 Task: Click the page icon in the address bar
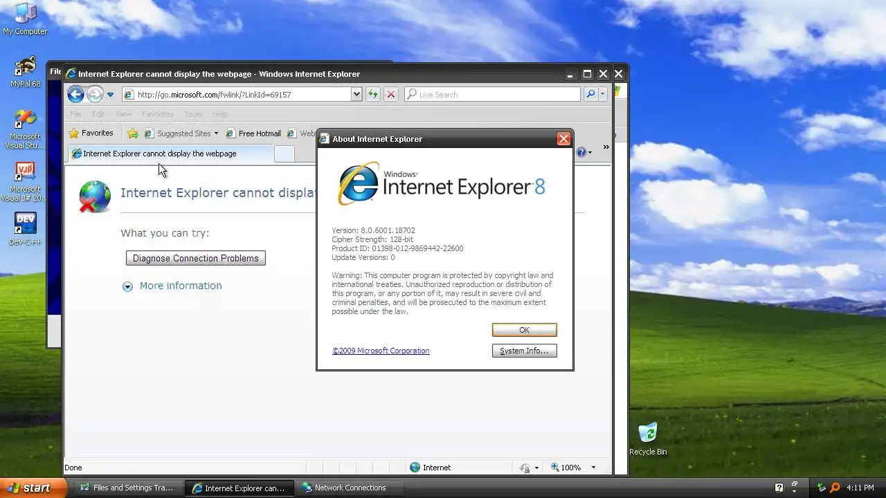pos(129,95)
